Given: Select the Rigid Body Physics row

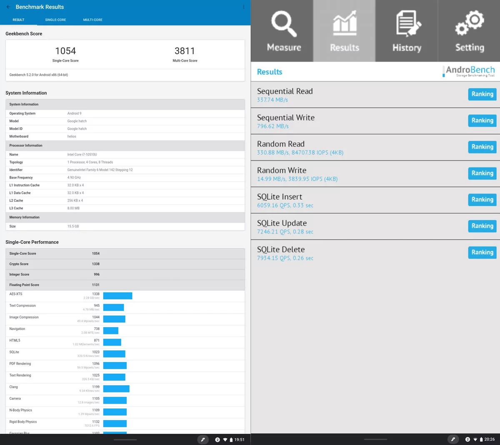Looking at the screenshot, I should tap(125, 424).
